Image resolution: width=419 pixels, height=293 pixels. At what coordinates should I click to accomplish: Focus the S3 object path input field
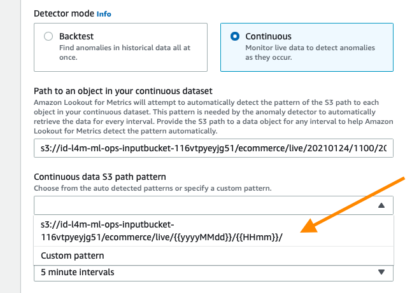[x=213, y=148]
